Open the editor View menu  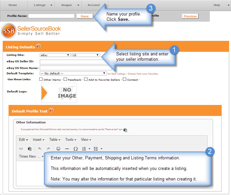point(86,140)
